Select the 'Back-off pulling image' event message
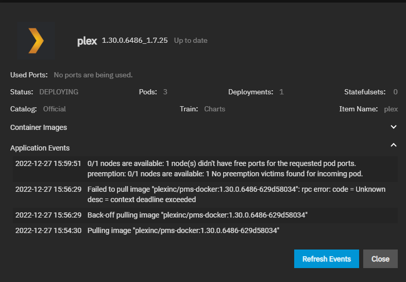Screen dimensions: 406x282 [x=197, y=215]
